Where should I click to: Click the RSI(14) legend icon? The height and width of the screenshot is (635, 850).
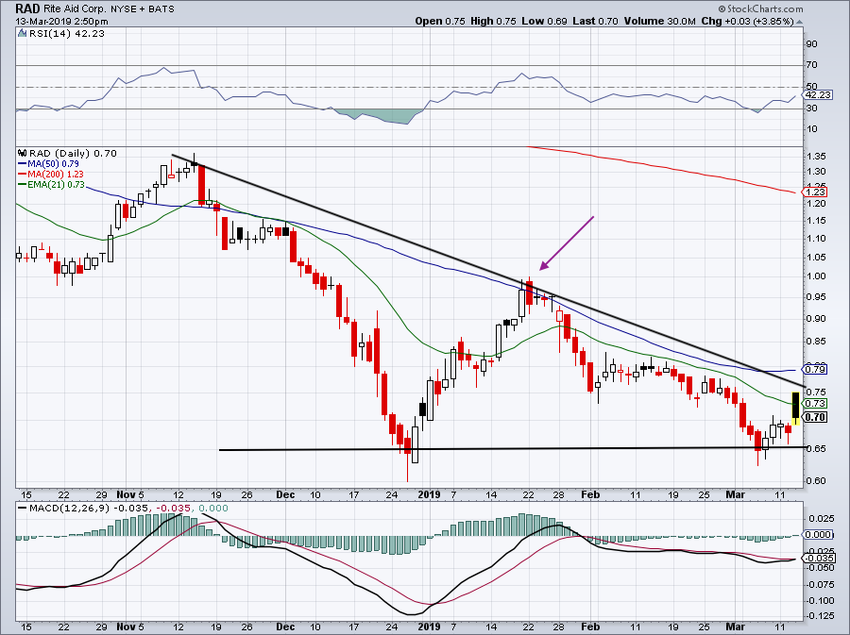[x=22, y=34]
